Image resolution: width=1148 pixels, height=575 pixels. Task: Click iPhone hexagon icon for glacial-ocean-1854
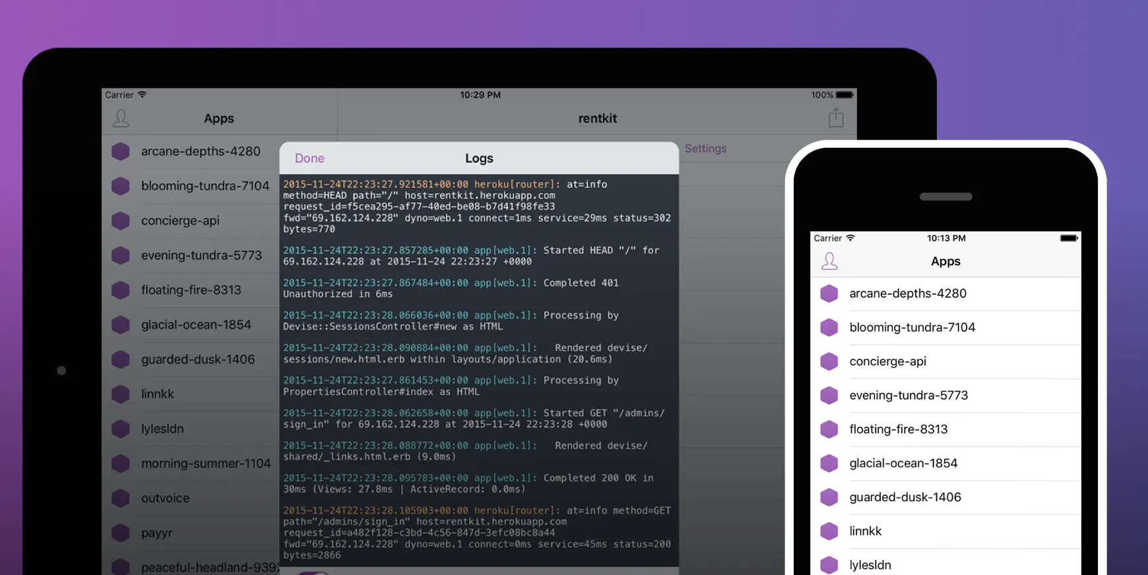[x=829, y=464]
